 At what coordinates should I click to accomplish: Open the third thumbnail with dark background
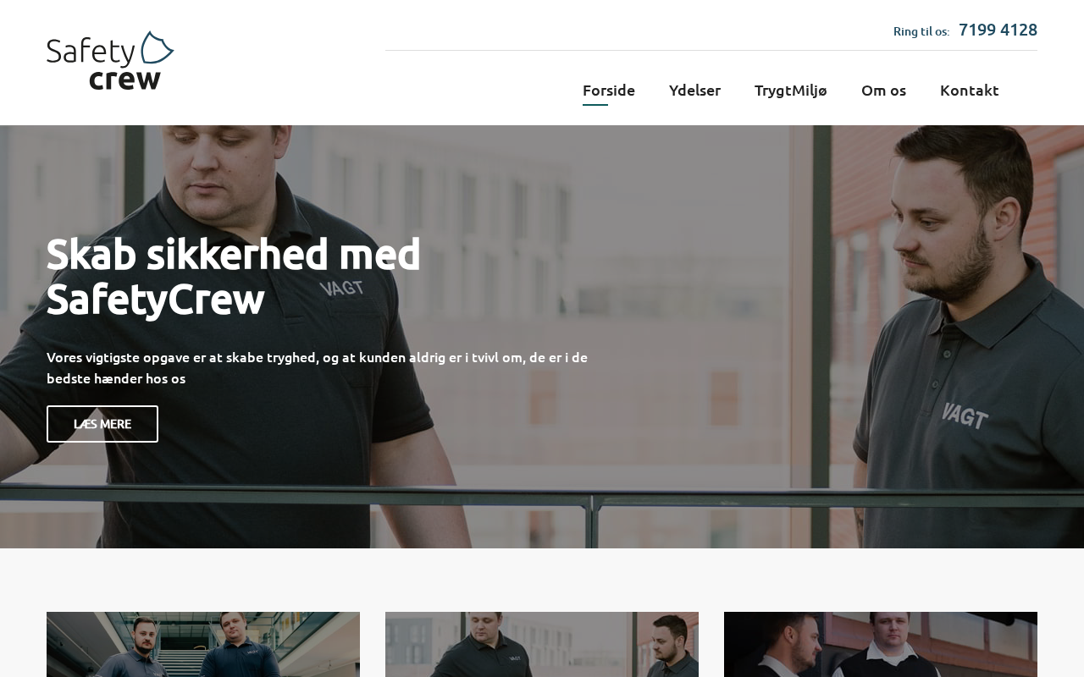(881, 644)
